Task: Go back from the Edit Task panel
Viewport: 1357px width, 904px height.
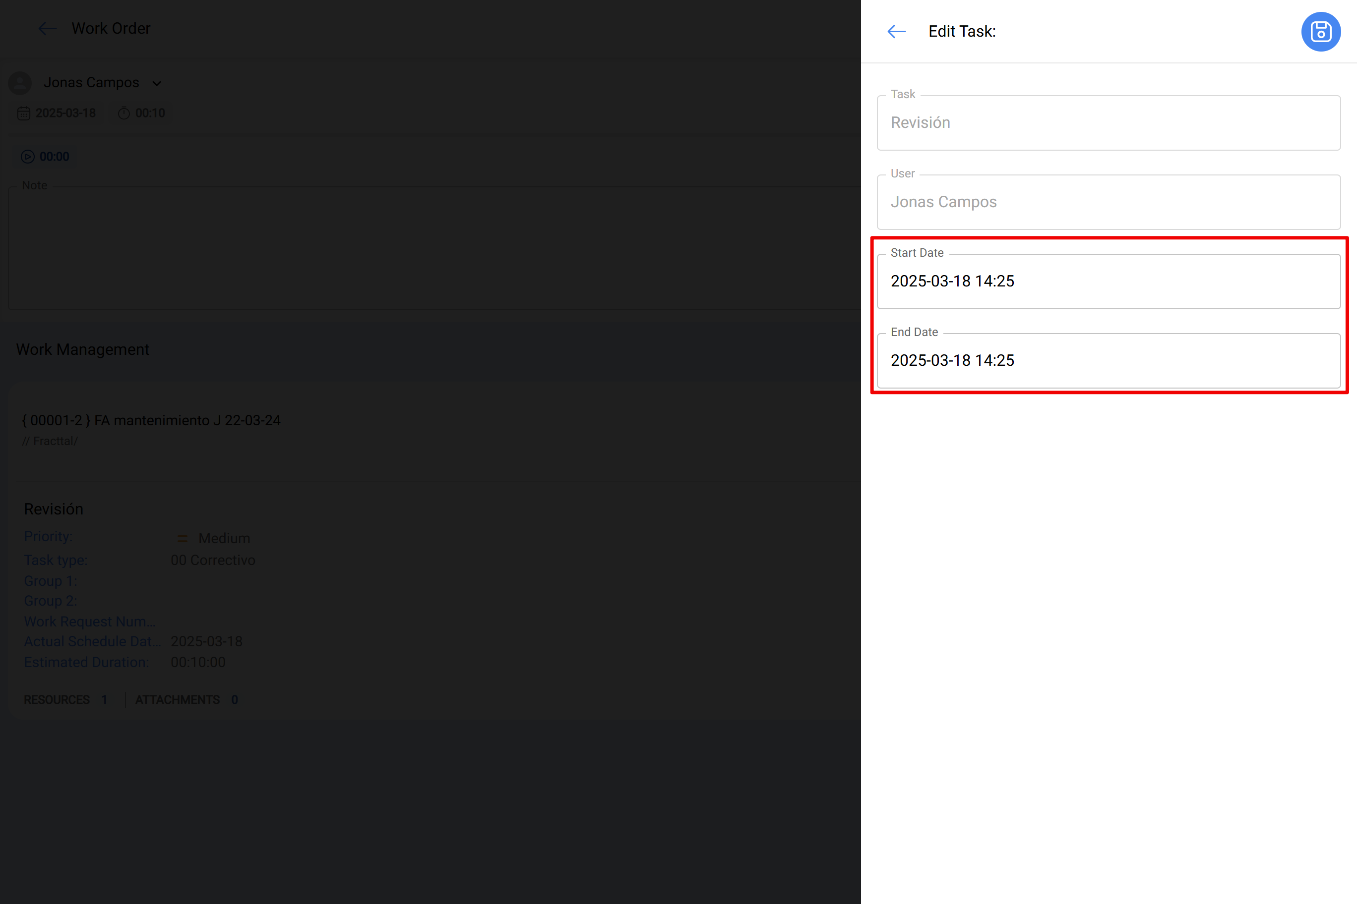Action: click(x=897, y=31)
